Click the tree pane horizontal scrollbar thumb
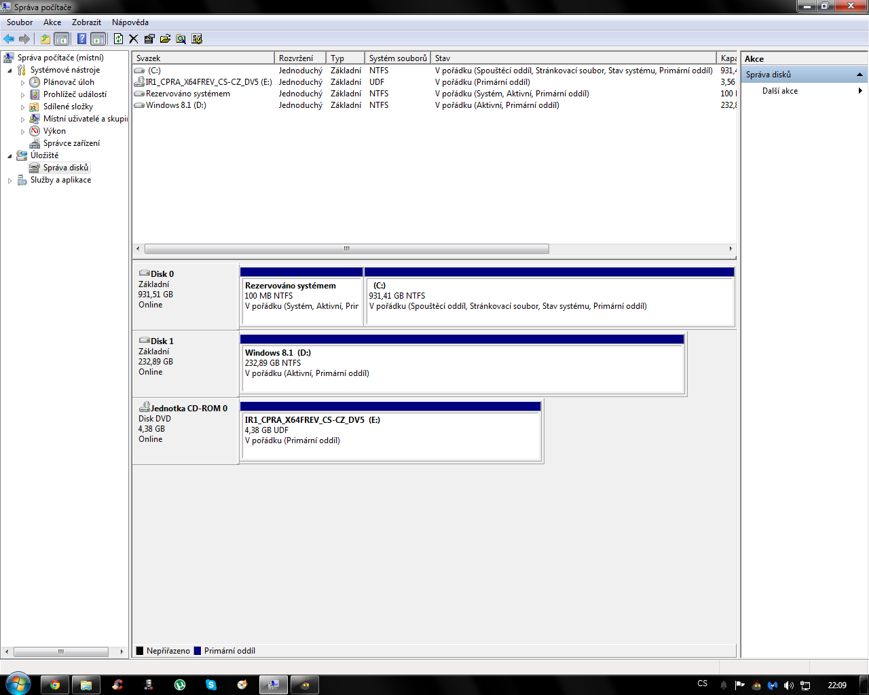 point(60,652)
